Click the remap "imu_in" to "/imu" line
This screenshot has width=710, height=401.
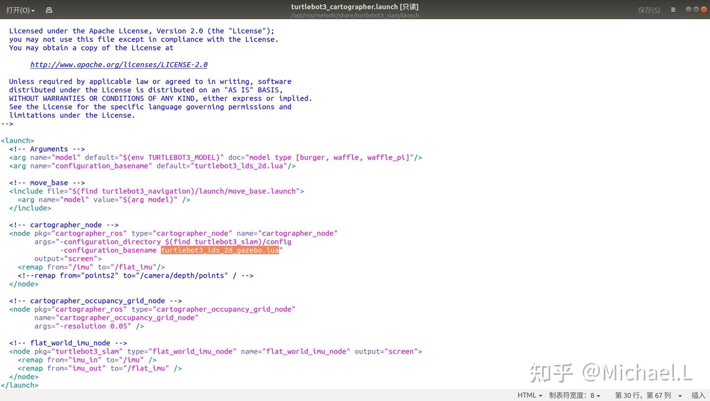pyautogui.click(x=87, y=360)
